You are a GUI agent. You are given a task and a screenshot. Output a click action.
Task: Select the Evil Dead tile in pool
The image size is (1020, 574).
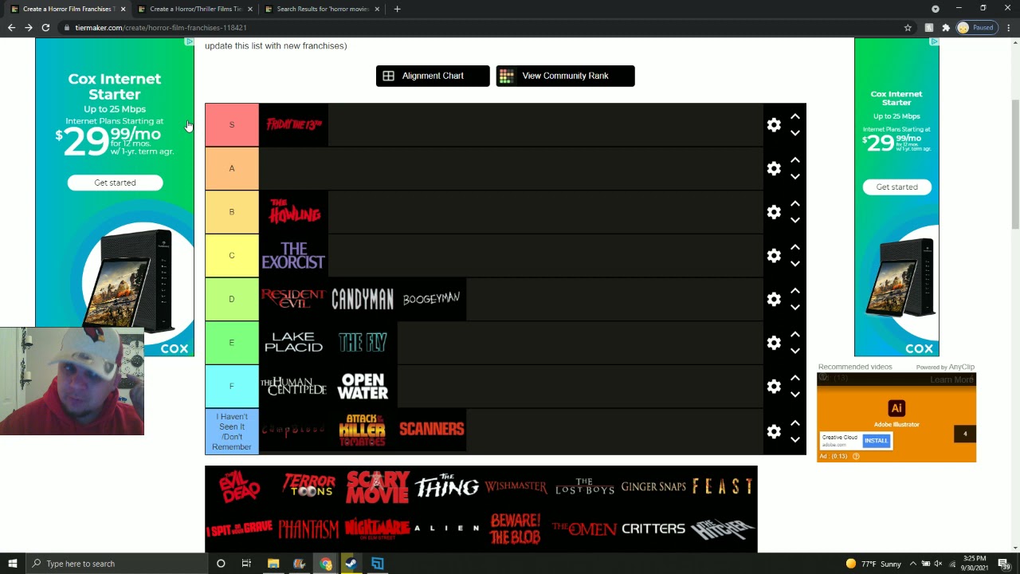(239, 486)
